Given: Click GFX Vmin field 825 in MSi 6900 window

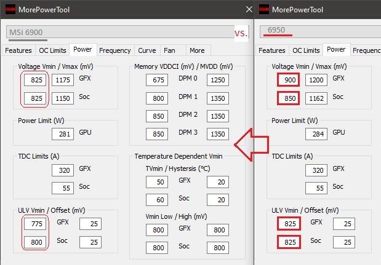Looking at the screenshot, I should click(35, 80).
